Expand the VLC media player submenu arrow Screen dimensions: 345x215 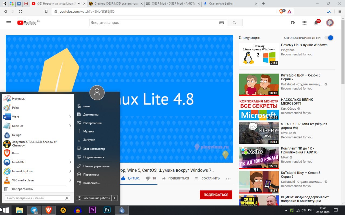click(70, 180)
